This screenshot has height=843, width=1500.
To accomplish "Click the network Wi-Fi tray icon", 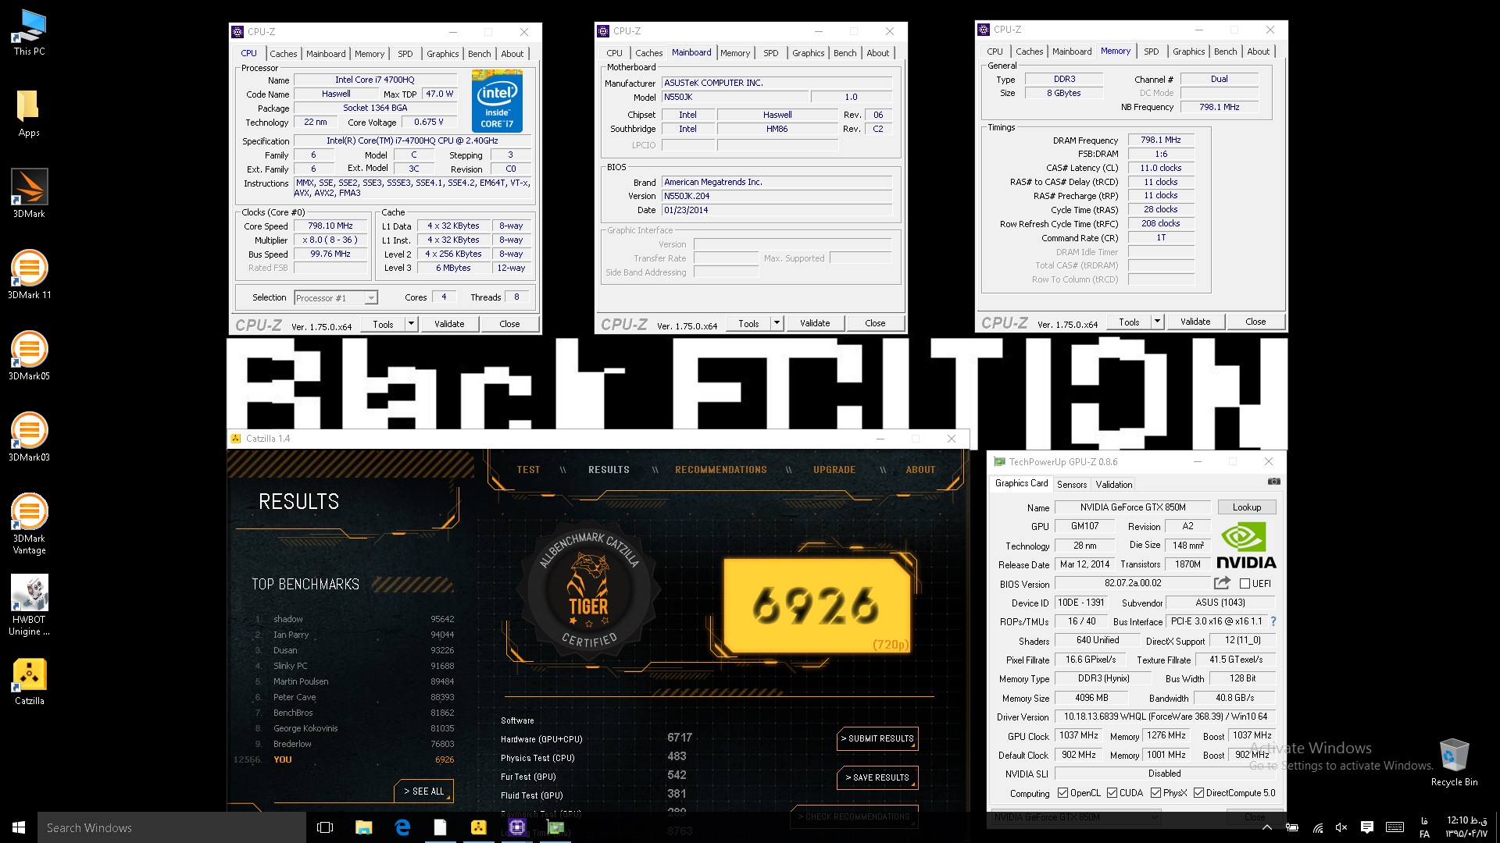I will pyautogui.click(x=1317, y=827).
